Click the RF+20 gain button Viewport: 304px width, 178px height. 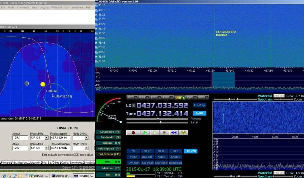(x=191, y=151)
